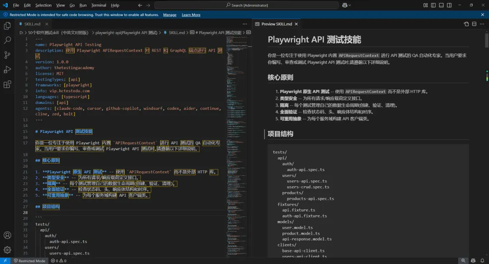
Task: Open the Extensions view
Action: pyautogui.click(x=7, y=85)
